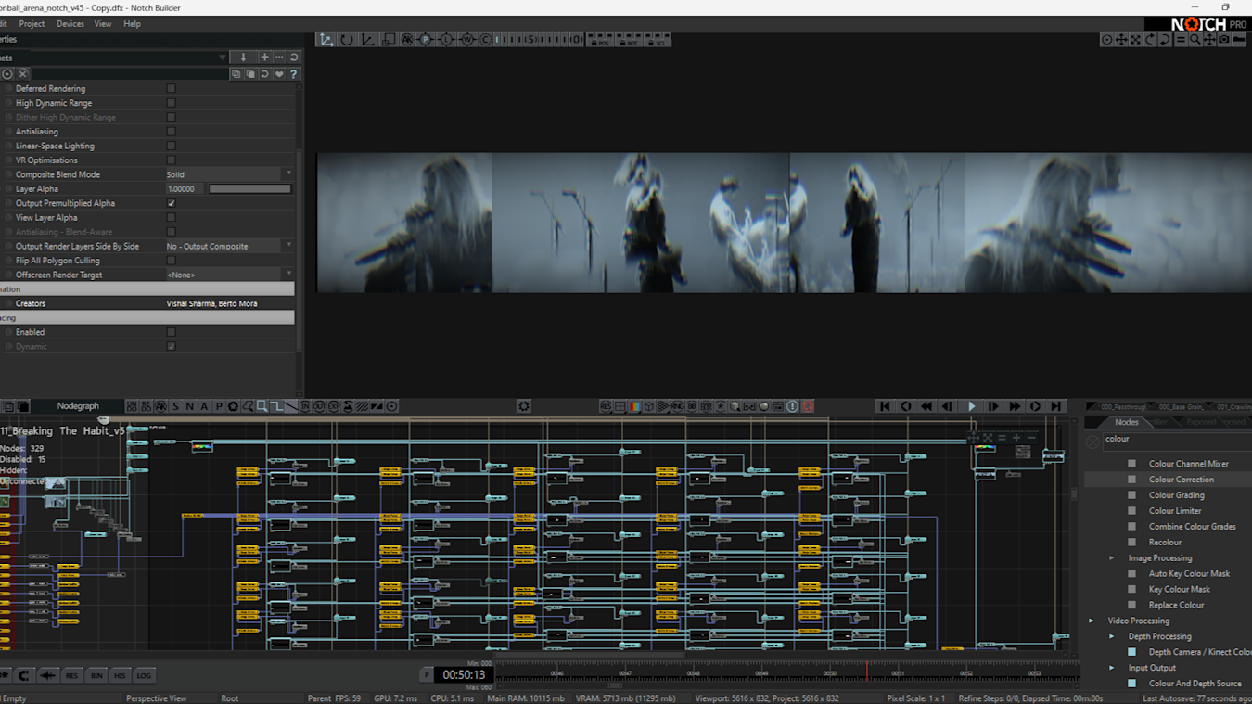Select the Recolour node
1252x704 pixels.
click(1165, 543)
